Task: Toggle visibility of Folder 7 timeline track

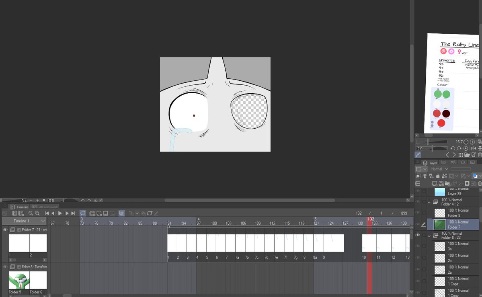Action: [5, 229]
